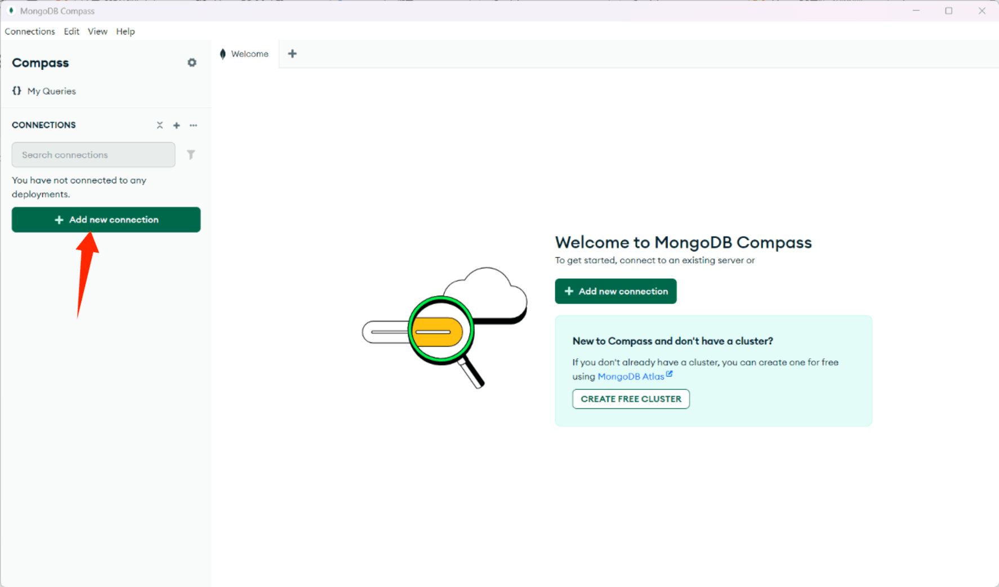Screen dimensions: 999x587
Task: Focus the Search connections field
Action: pyautogui.click(x=93, y=155)
